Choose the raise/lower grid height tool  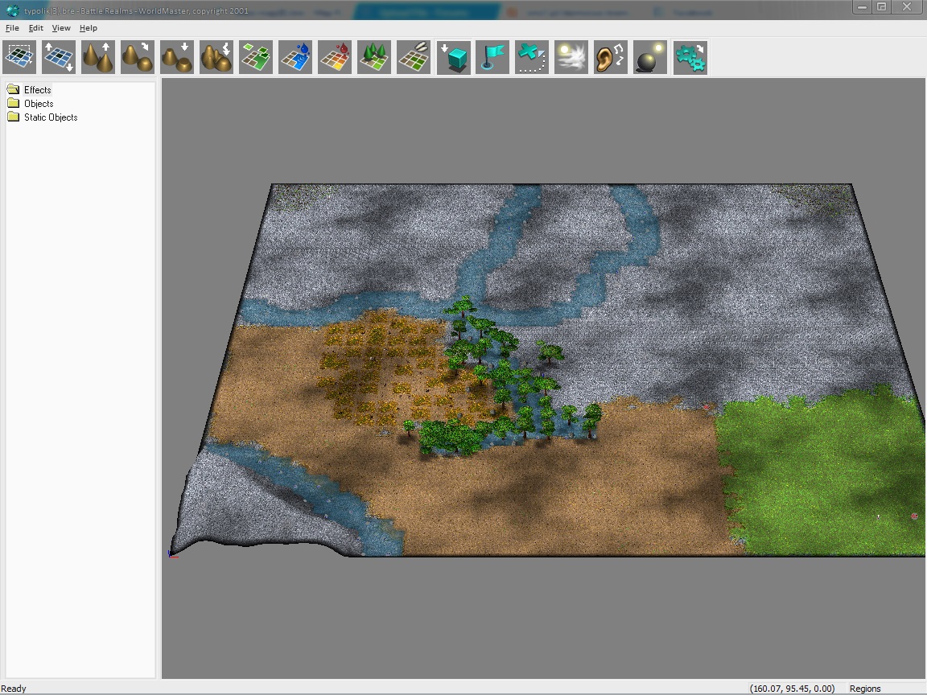[x=59, y=57]
